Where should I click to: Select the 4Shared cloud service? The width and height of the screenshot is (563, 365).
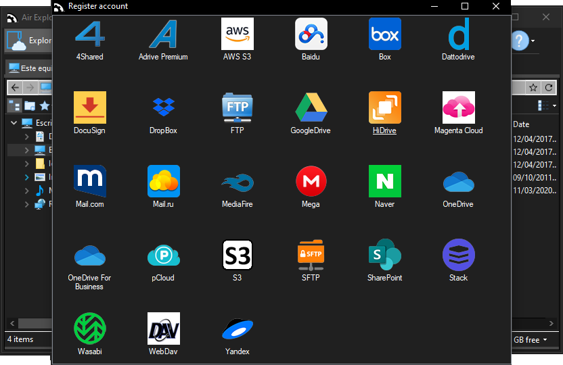coord(90,40)
